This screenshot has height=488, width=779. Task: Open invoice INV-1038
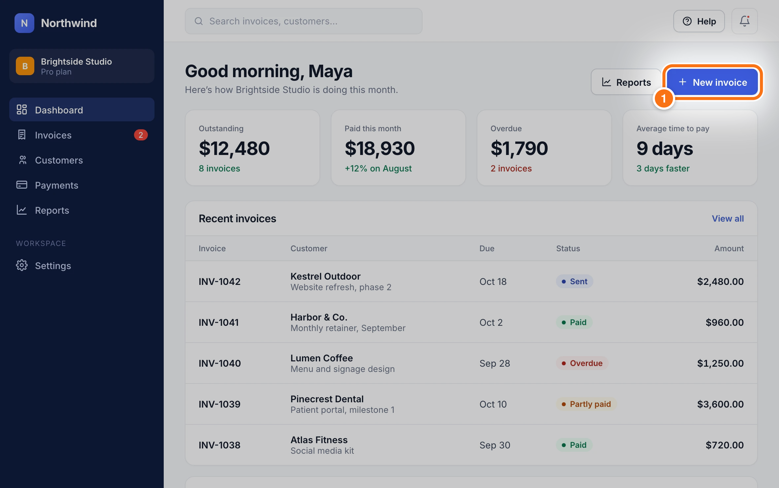point(471,445)
